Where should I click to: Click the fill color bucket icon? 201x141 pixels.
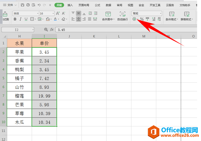tap(48, 19)
